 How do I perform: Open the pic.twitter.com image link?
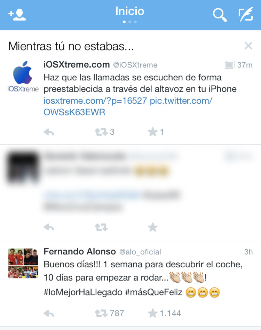(128, 107)
